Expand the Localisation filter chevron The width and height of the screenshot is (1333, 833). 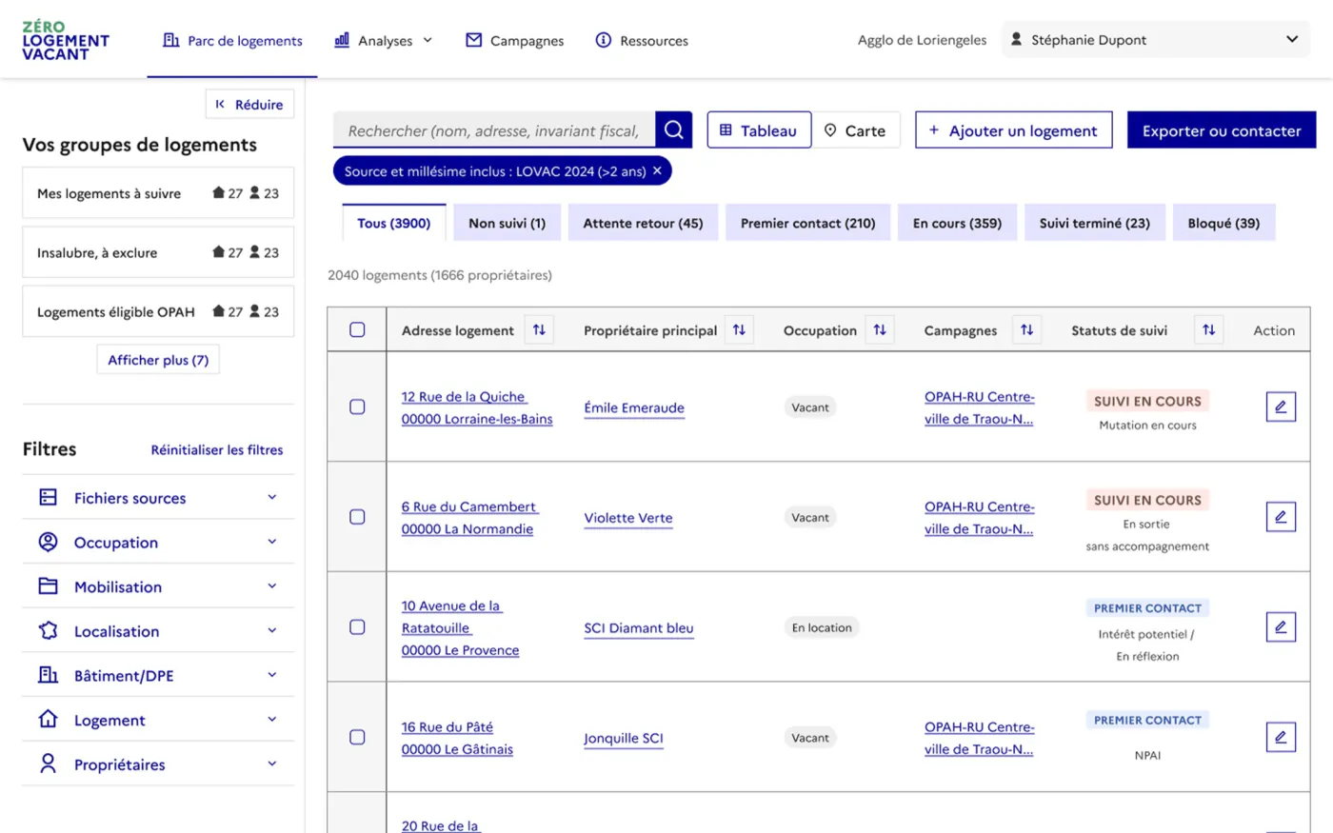(271, 630)
